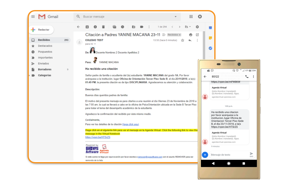Mark email as unread
This screenshot has width=285, height=189.
114,27
